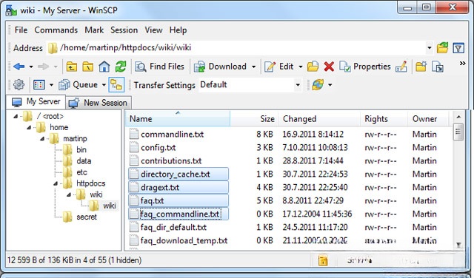Open the Mark menu
Screen dimensions: 474x278
(x=94, y=30)
